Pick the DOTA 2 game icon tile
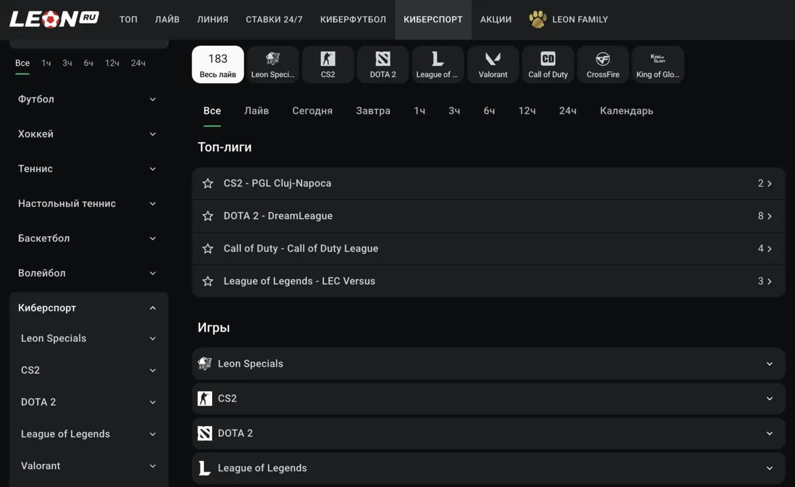This screenshot has width=795, height=487. pos(383,64)
